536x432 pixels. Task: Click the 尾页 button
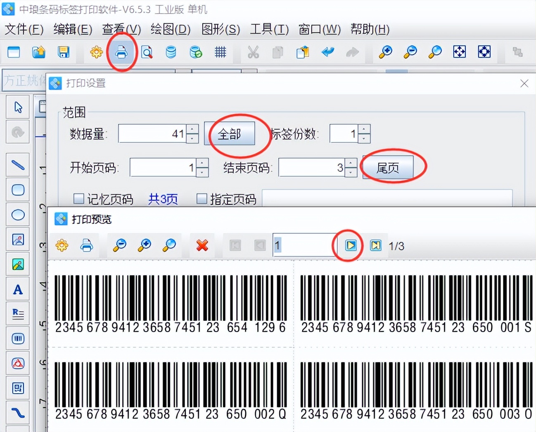[x=388, y=168]
